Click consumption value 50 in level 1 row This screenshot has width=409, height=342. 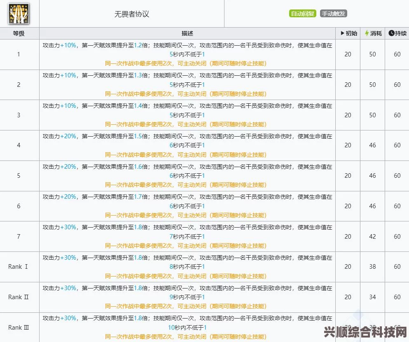click(372, 54)
